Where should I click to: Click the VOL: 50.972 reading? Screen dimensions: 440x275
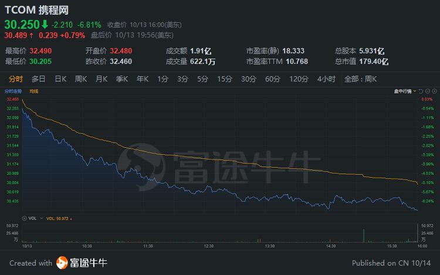tap(57, 219)
